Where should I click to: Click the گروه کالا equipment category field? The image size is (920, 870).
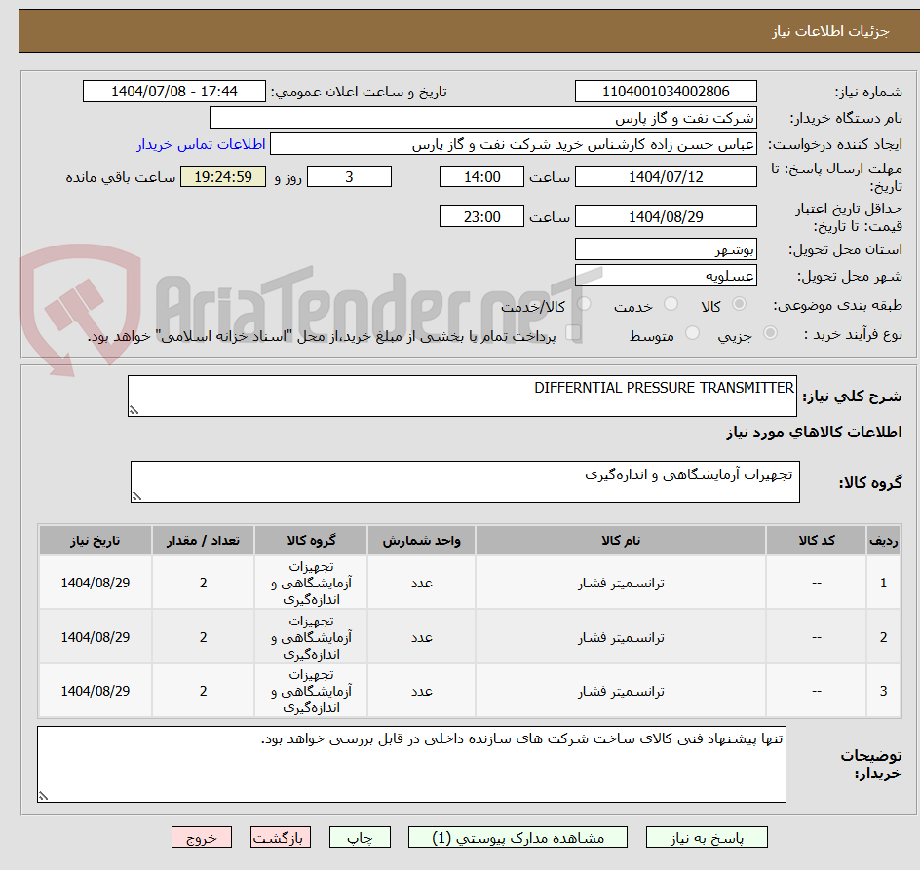click(465, 480)
